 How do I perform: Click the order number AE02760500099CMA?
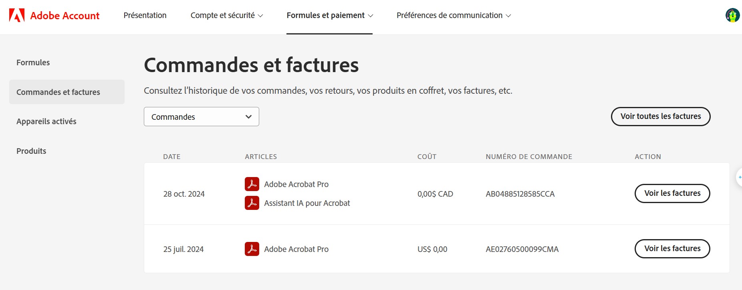(x=521, y=249)
